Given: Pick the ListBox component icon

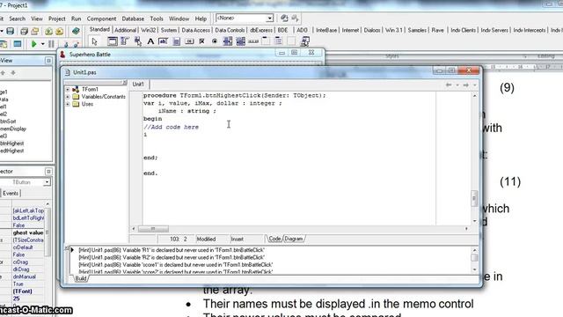Looking at the screenshot, I should pos(228,41).
